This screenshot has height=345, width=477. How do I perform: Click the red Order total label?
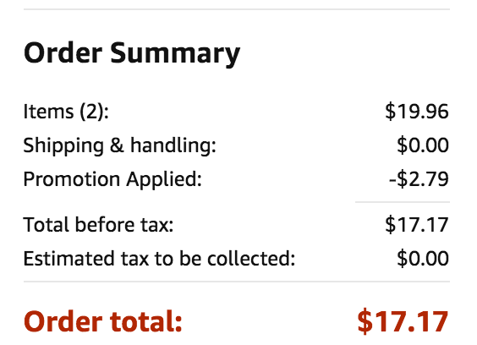(103, 322)
